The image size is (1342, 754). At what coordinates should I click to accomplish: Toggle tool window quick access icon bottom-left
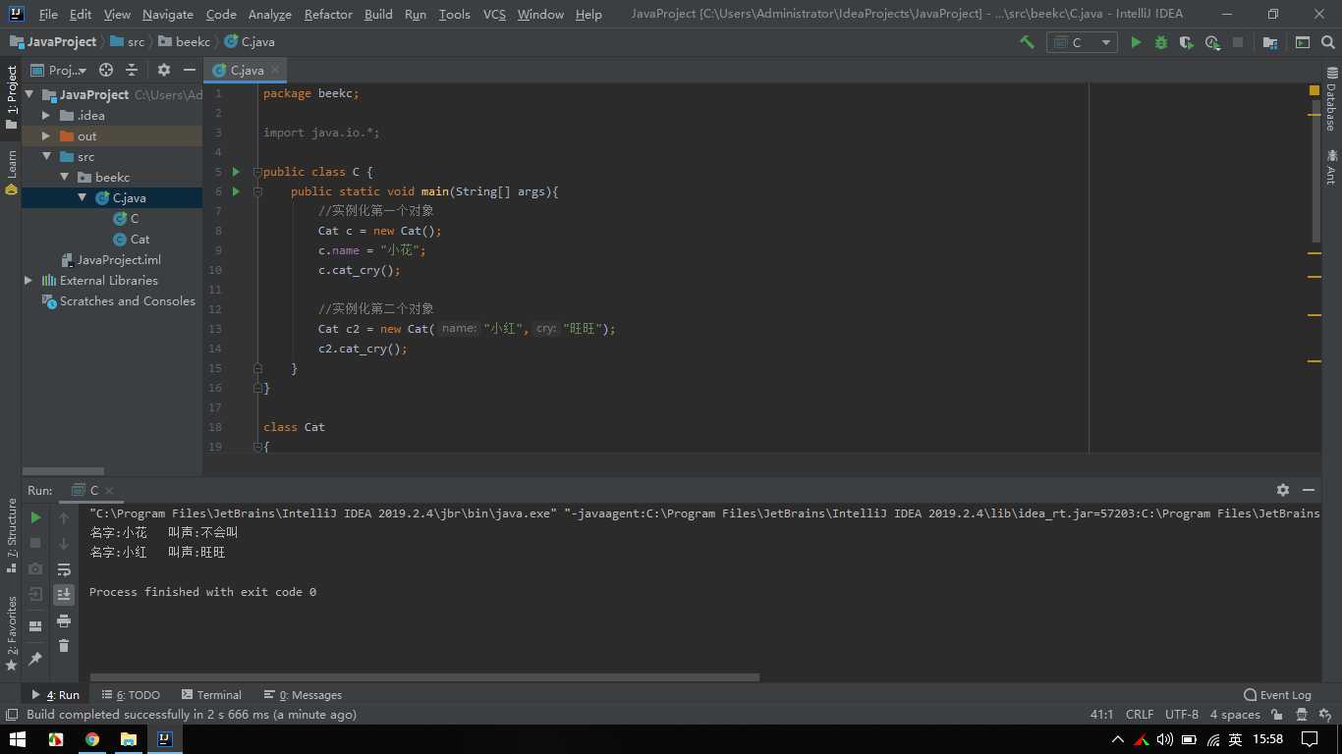point(12,715)
